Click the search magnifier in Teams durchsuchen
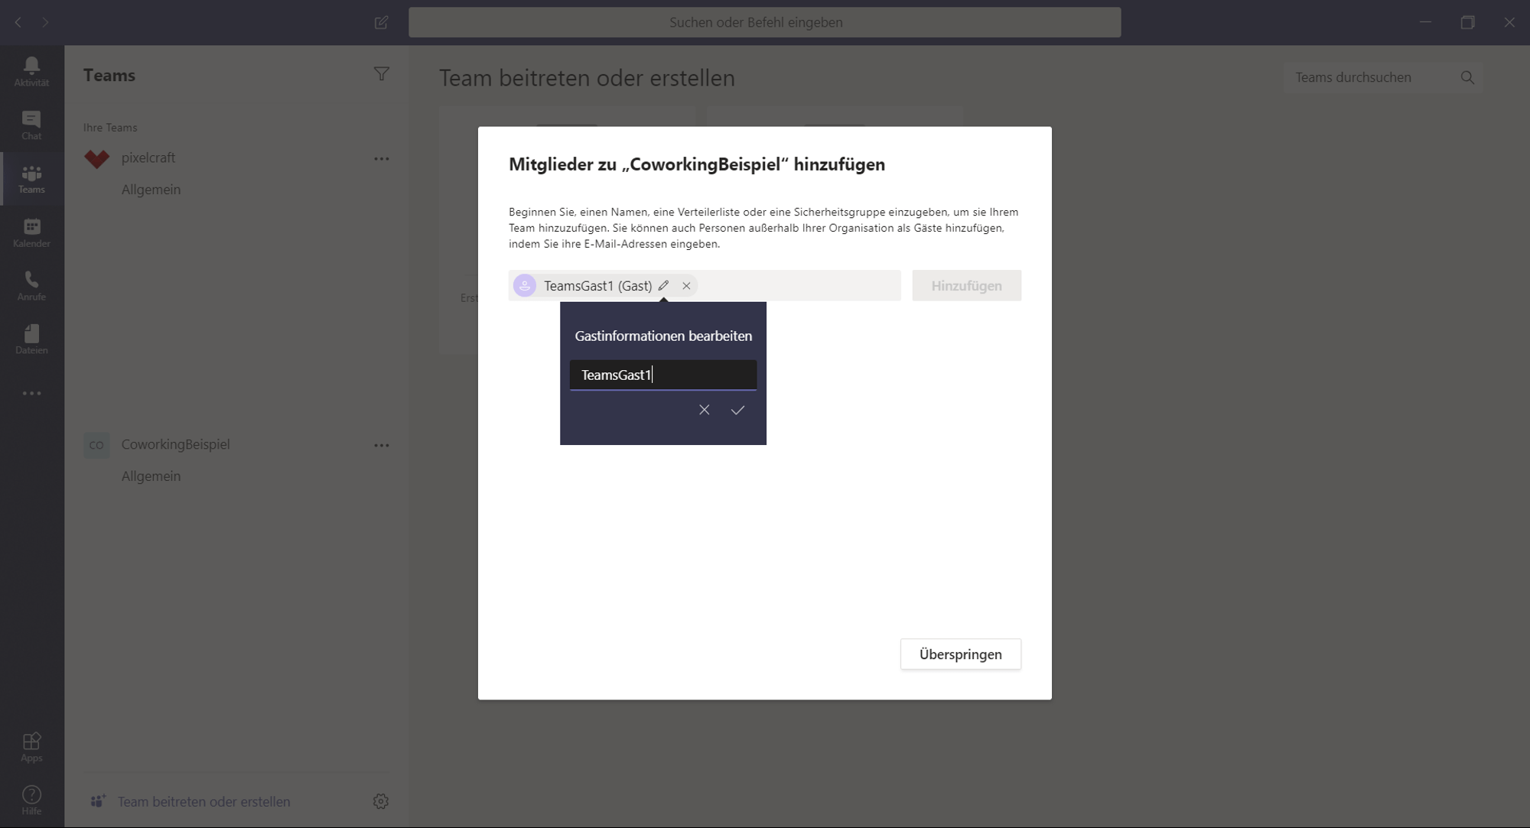Image resolution: width=1530 pixels, height=828 pixels. coord(1467,77)
